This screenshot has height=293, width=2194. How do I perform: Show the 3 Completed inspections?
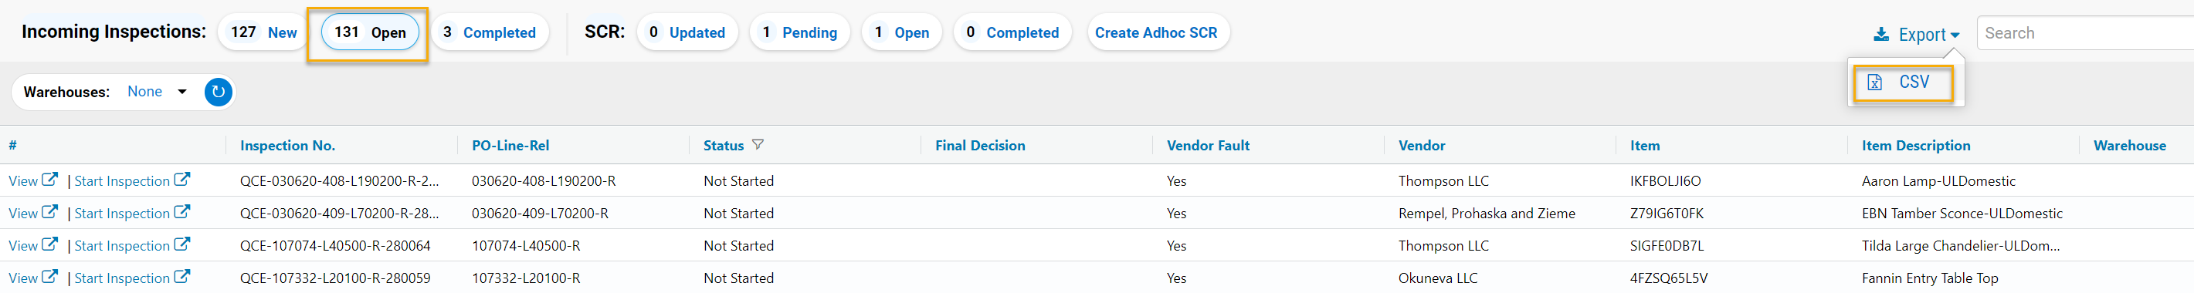pyautogui.click(x=489, y=32)
